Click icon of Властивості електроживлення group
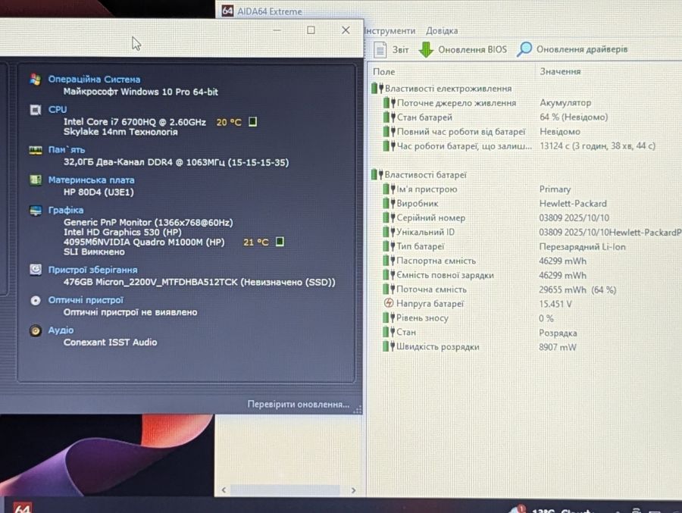This screenshot has height=513, width=682. (377, 89)
